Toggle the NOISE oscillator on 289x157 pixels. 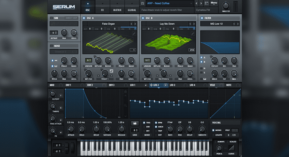pyautogui.click(x=52, y=46)
